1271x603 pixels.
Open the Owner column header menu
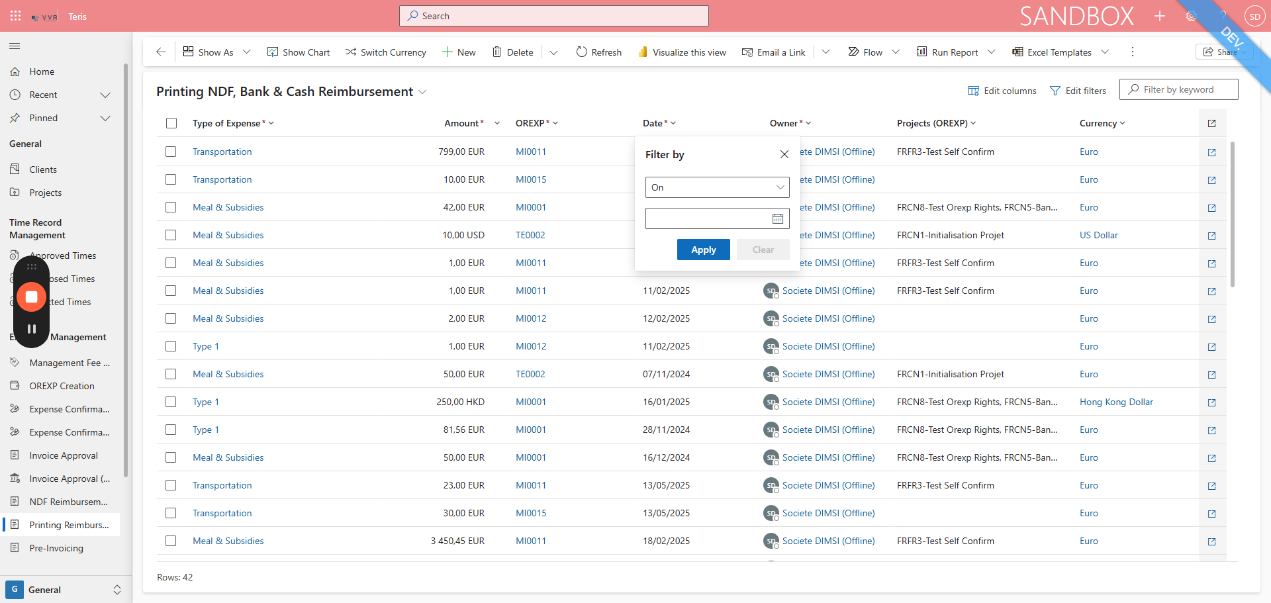click(790, 123)
